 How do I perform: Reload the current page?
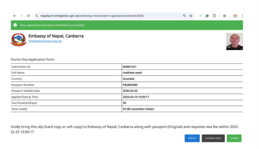click(x=28, y=16)
